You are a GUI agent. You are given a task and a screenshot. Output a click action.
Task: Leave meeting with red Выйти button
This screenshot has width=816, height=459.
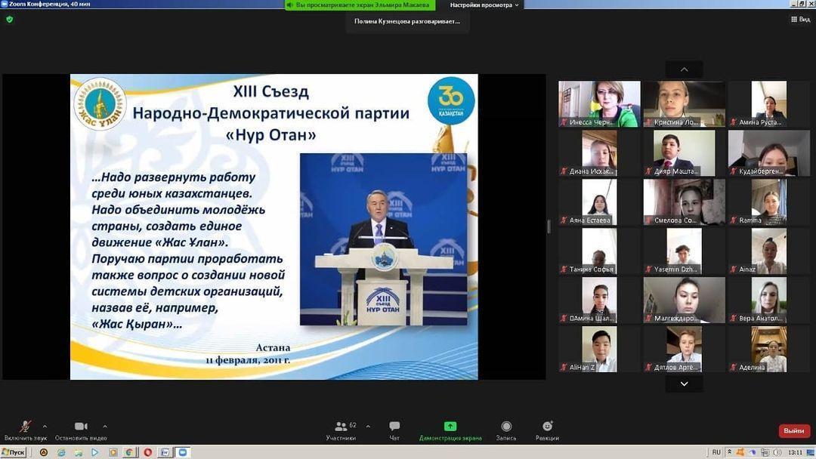click(x=793, y=430)
